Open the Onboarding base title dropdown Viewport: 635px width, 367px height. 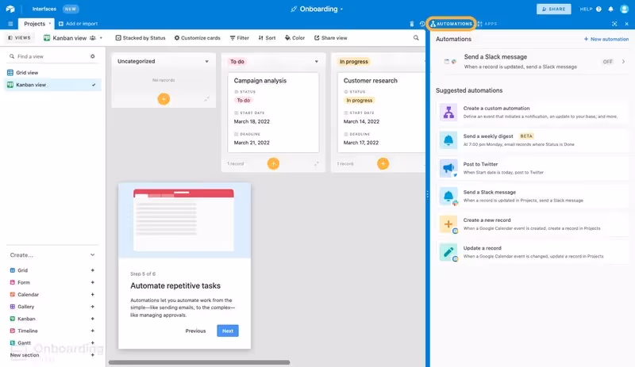[x=341, y=10]
